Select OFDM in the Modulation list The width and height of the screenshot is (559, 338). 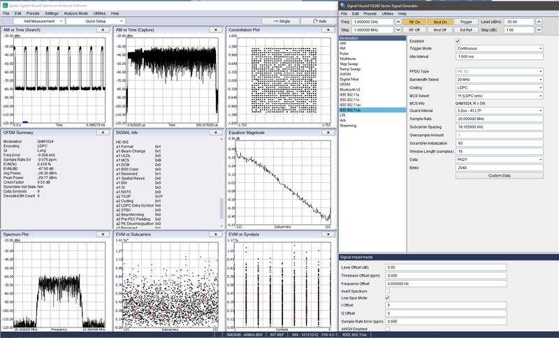click(345, 84)
